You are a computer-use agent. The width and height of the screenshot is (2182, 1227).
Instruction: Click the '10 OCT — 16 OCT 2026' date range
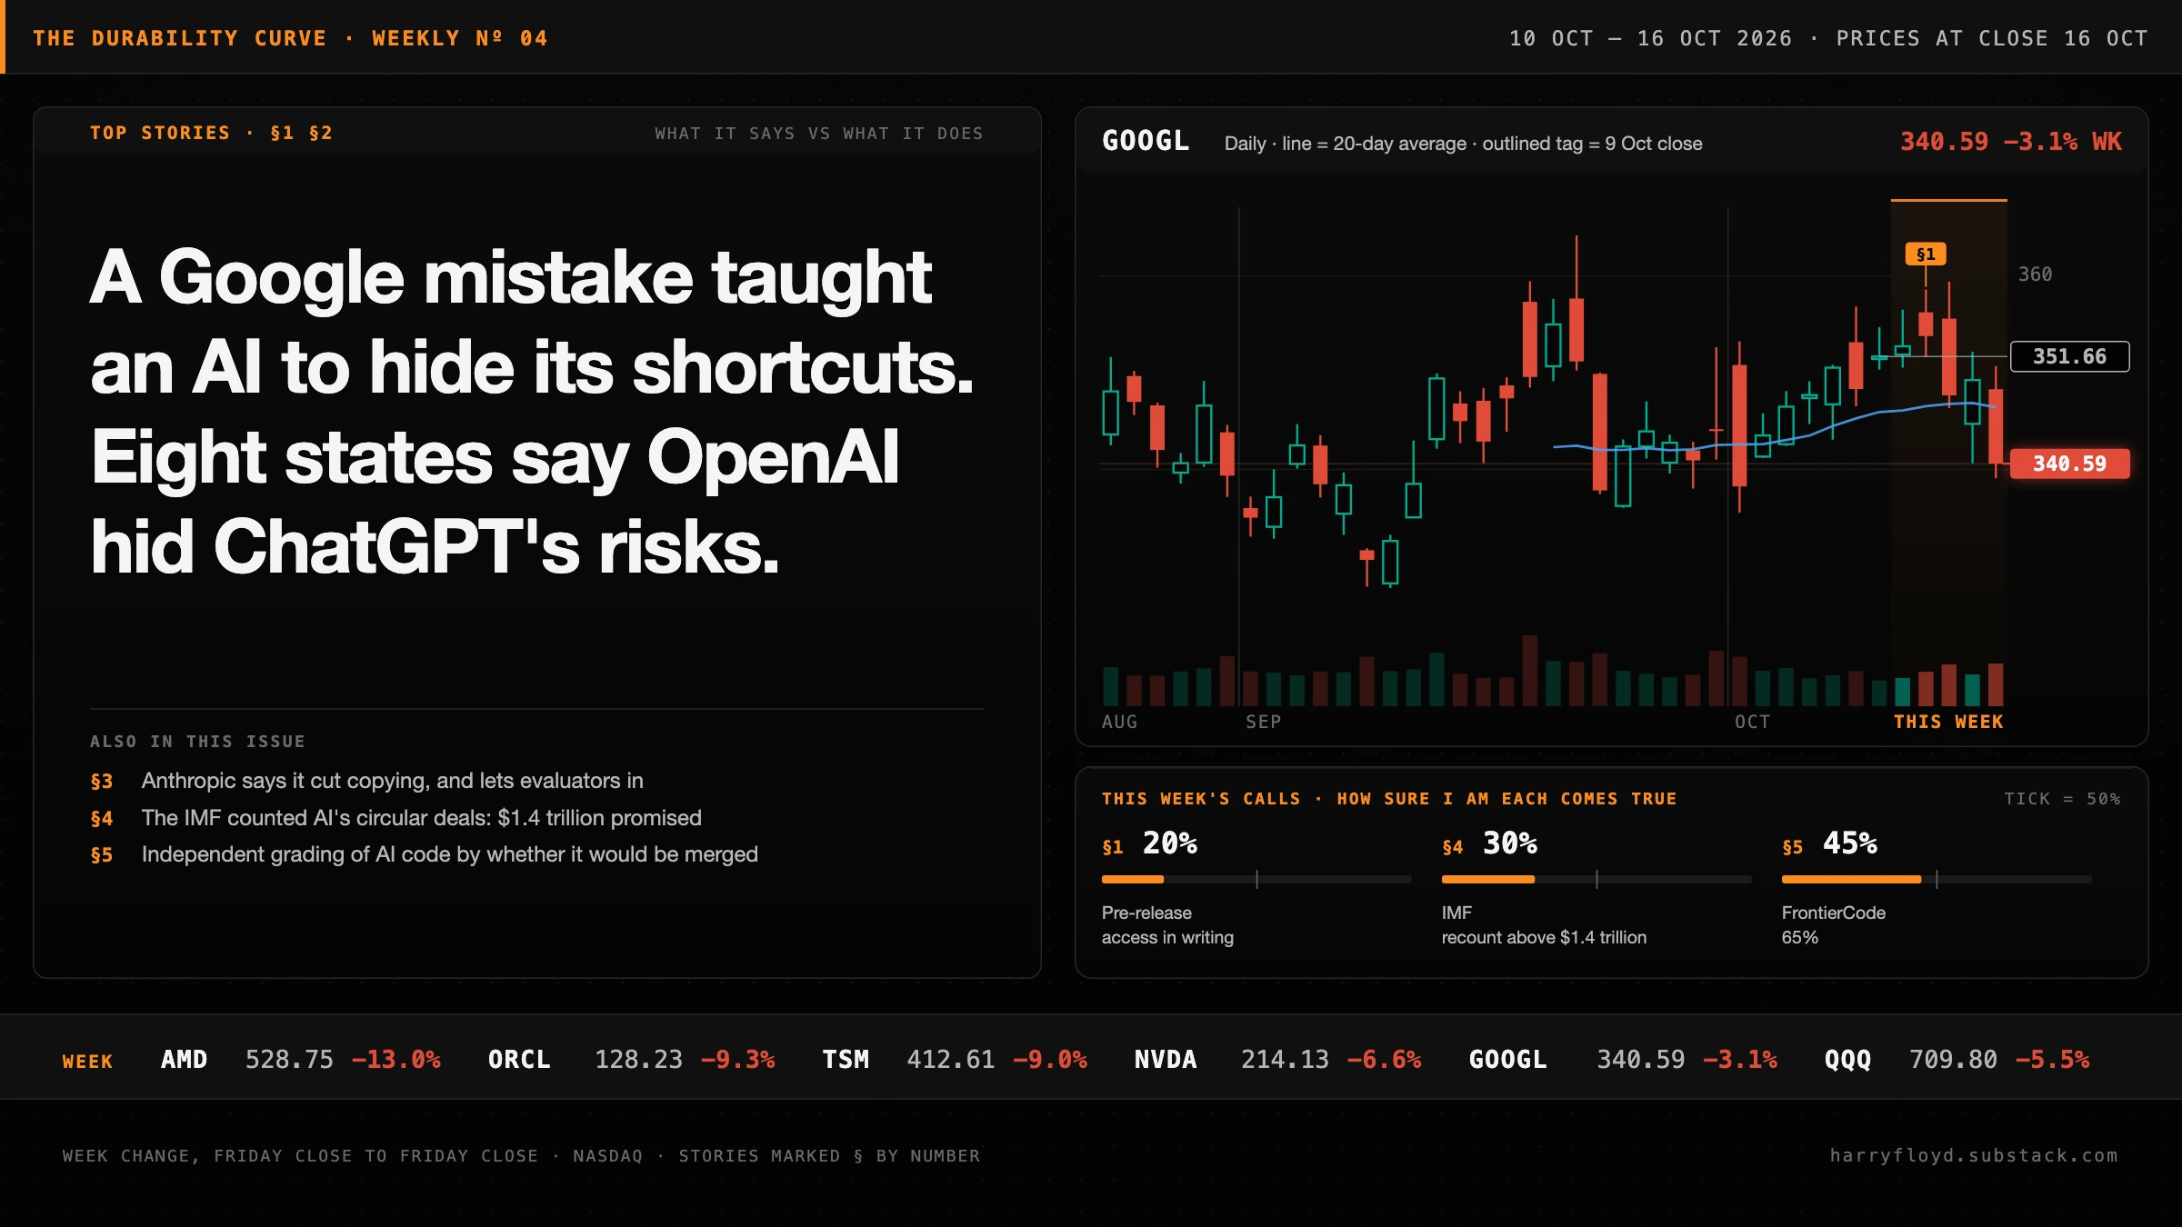pyautogui.click(x=1650, y=38)
